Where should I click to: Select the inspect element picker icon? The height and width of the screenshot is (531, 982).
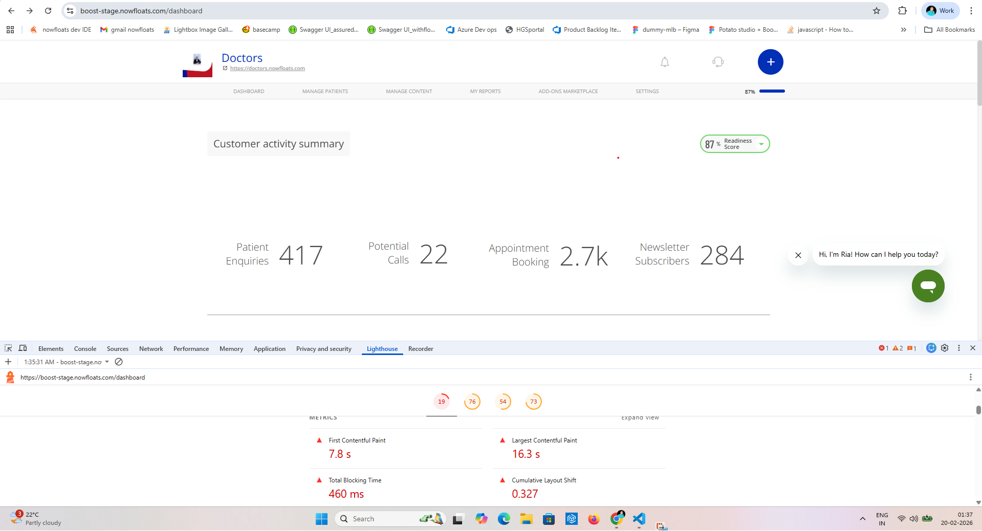pos(8,348)
